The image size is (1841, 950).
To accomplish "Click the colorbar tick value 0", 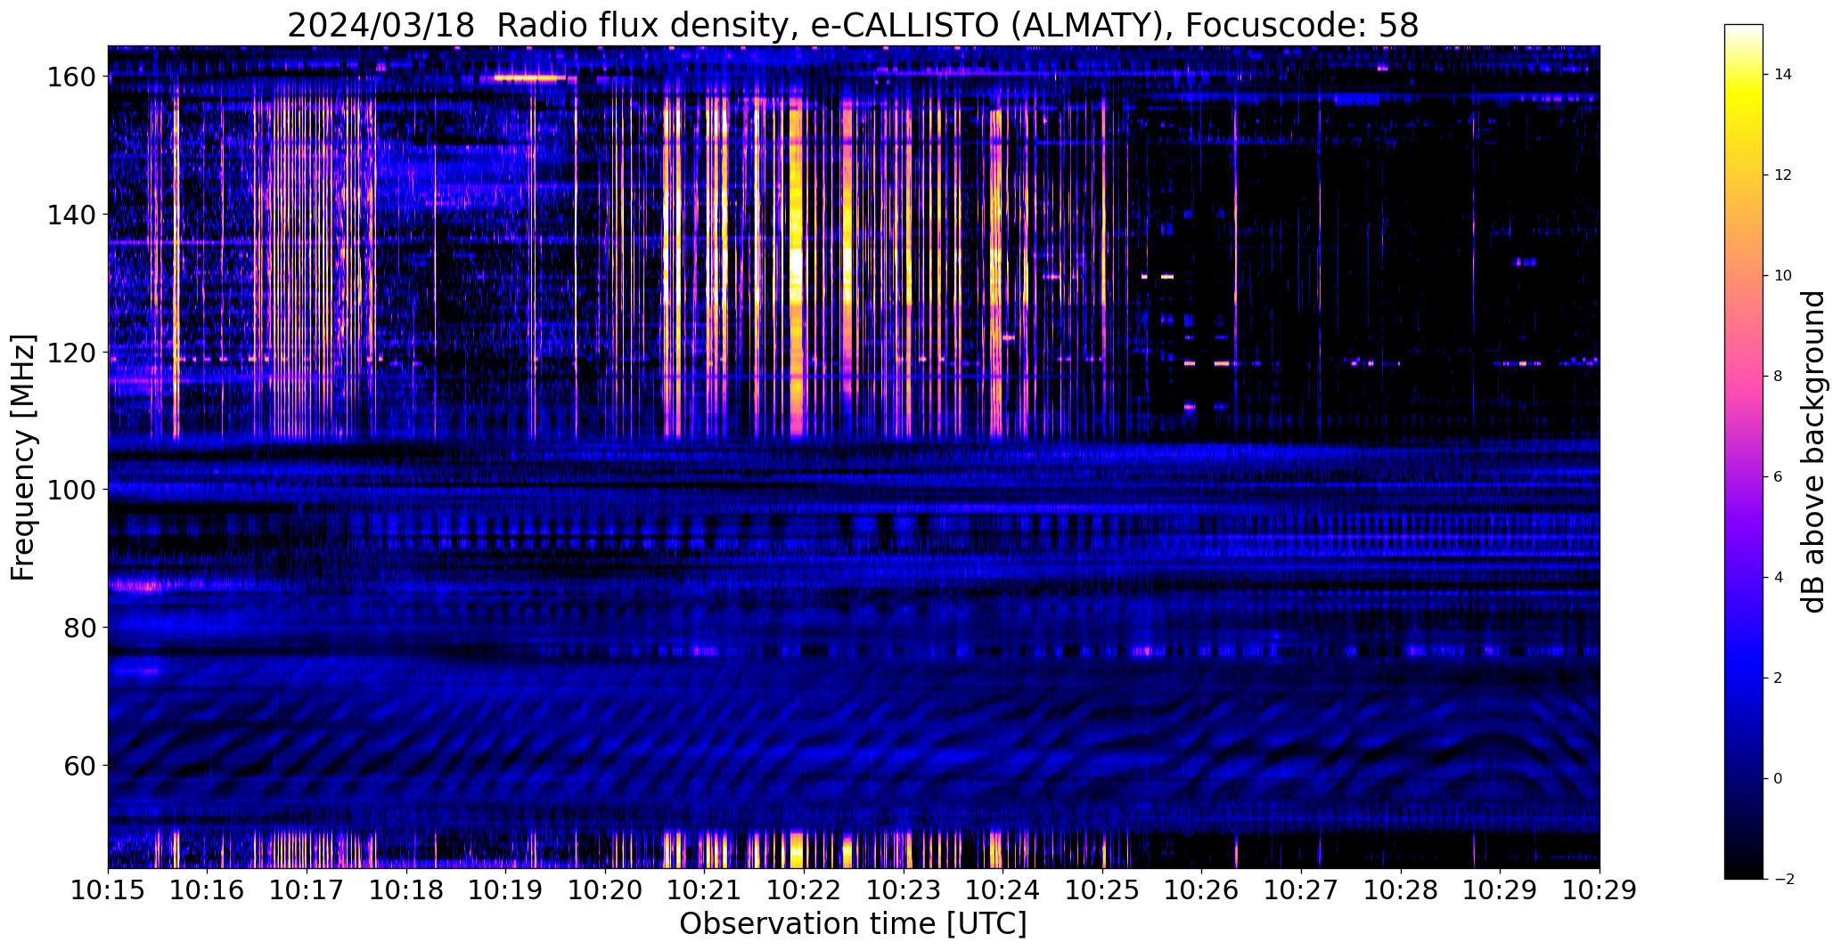I will coord(1779,779).
